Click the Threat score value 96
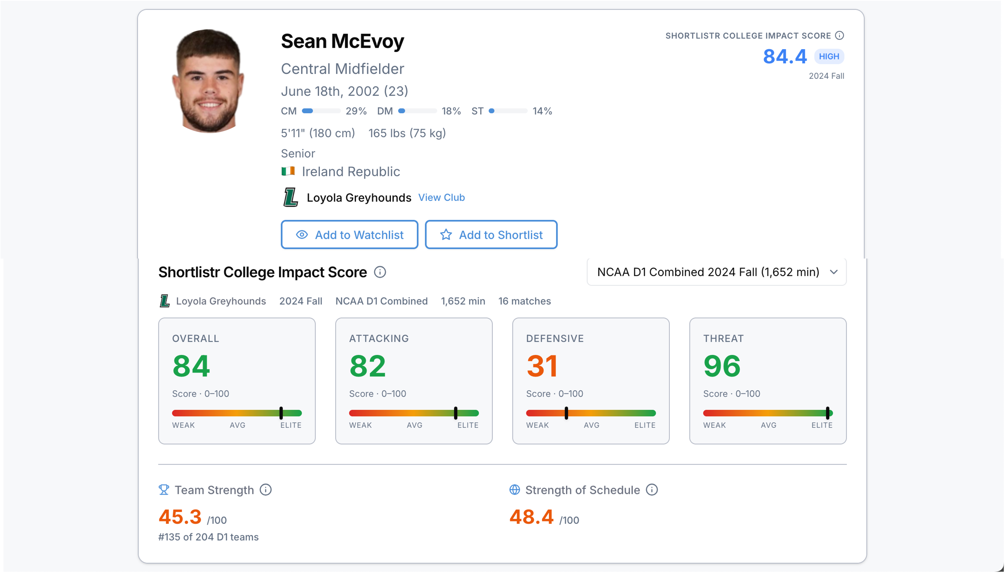This screenshot has height=573, width=1005. 722,366
